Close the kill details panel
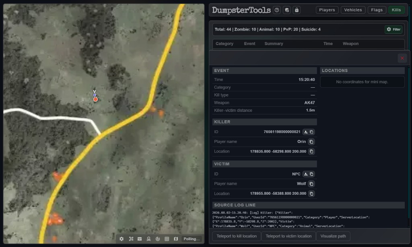412x247 pixels. pyautogui.click(x=402, y=58)
